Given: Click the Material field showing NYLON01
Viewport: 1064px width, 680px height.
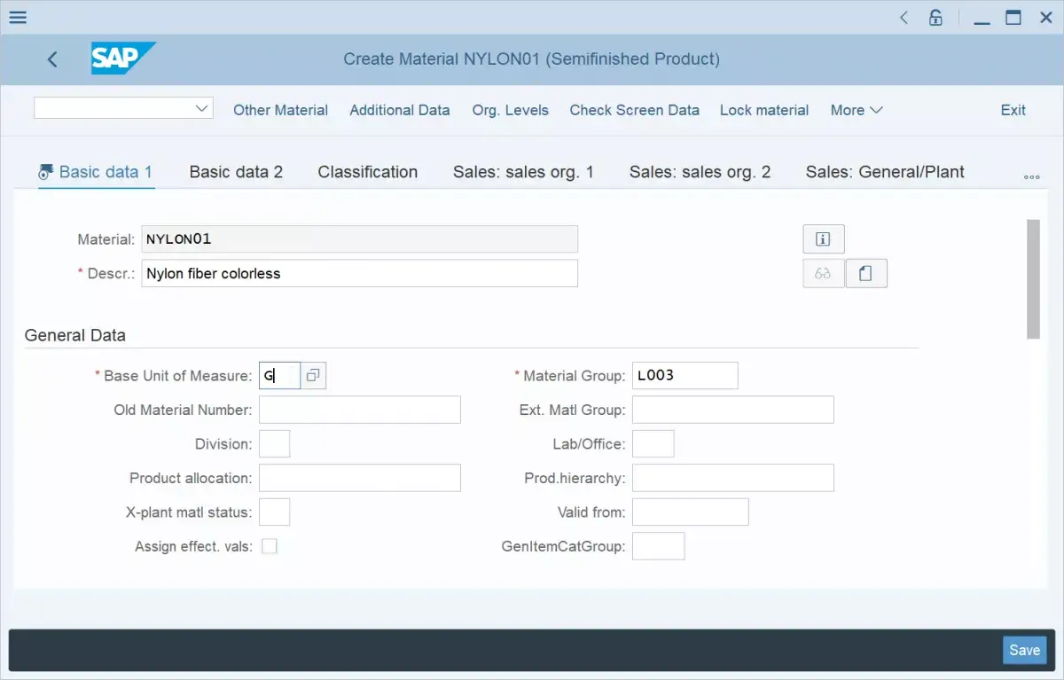Looking at the screenshot, I should coord(359,239).
